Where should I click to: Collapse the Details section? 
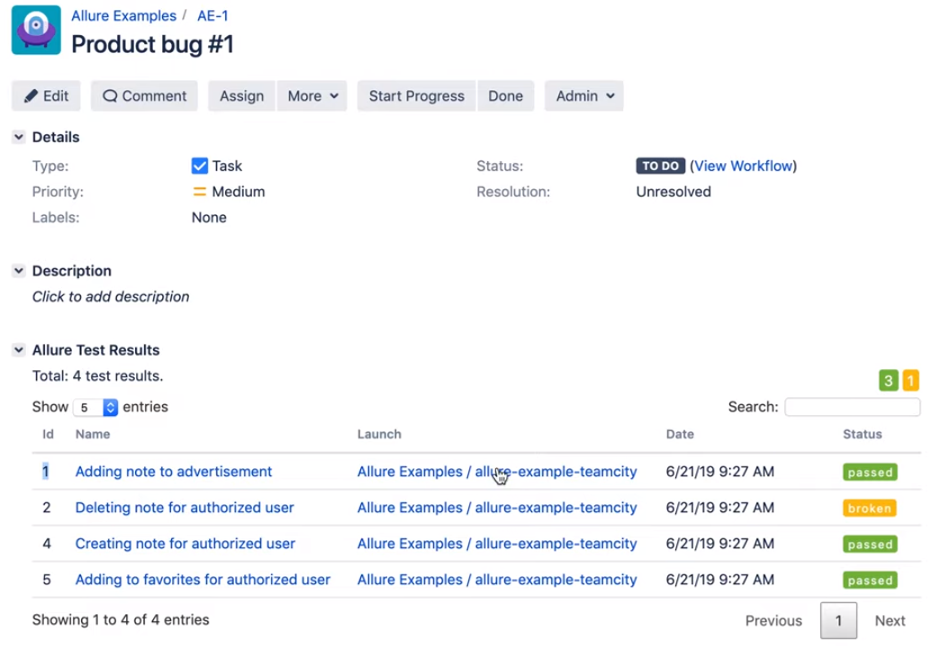pos(19,137)
